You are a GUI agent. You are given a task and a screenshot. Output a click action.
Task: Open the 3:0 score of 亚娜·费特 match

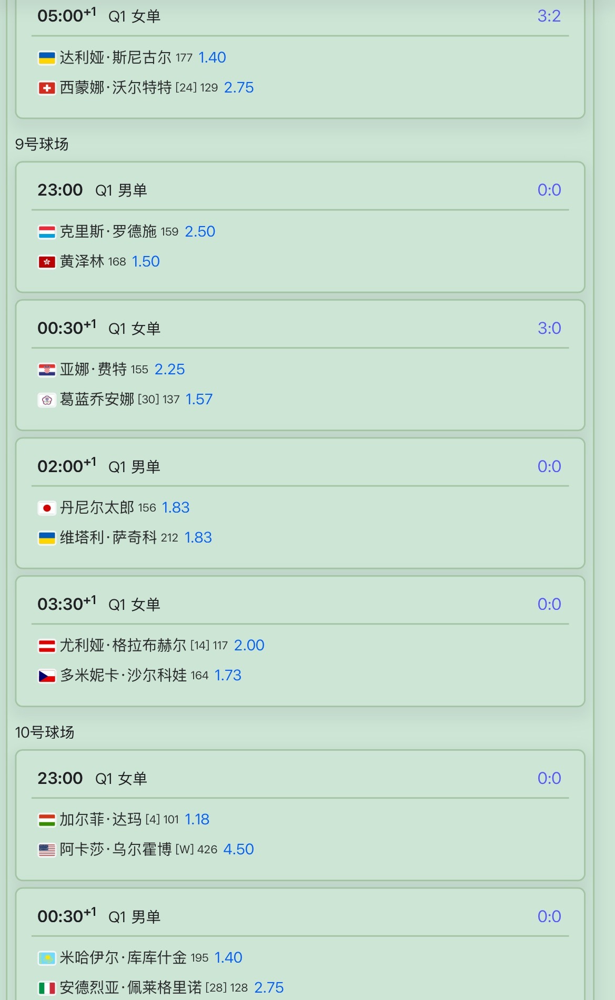(x=549, y=328)
